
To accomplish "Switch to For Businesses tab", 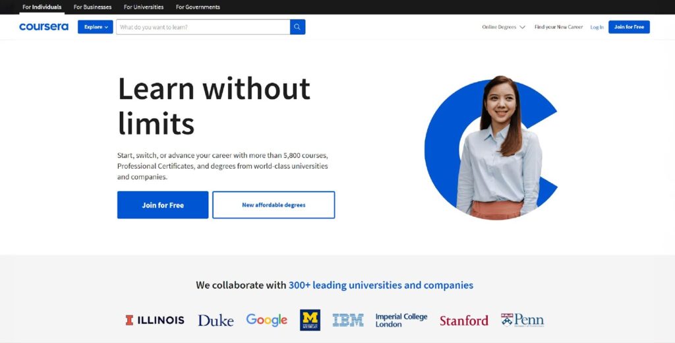I will 92,7.
